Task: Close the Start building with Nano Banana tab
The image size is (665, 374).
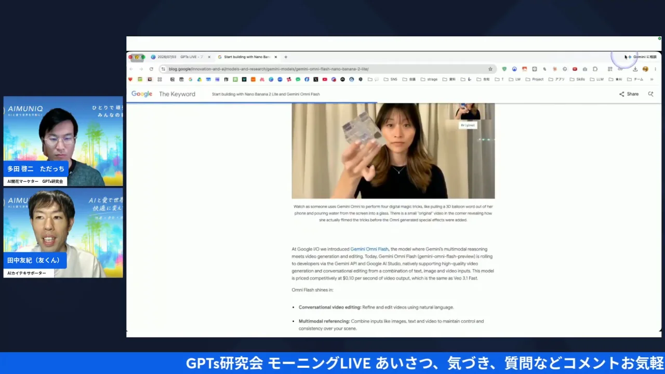Action: point(276,57)
